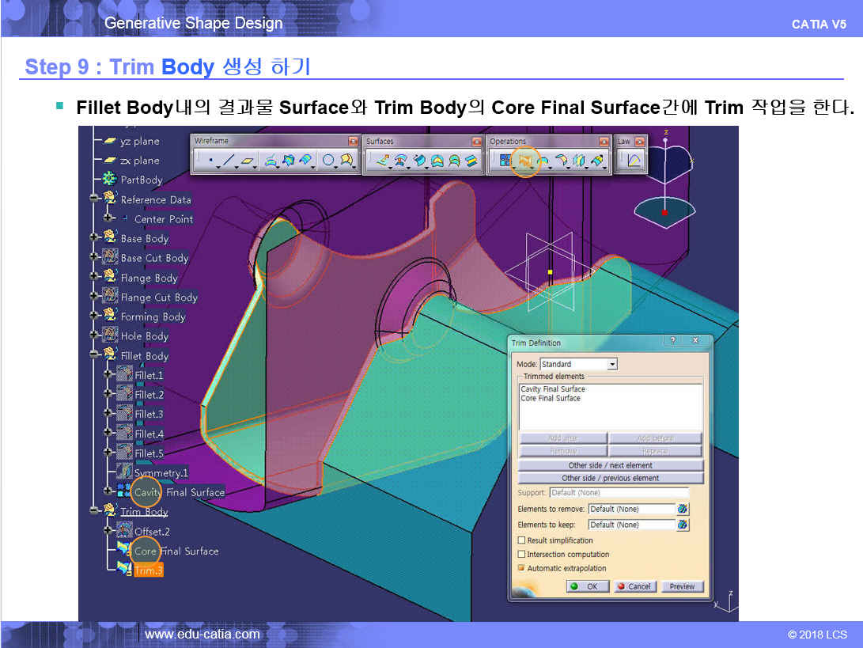Enable the Result simplification checkbox
863x648 pixels.
521,540
